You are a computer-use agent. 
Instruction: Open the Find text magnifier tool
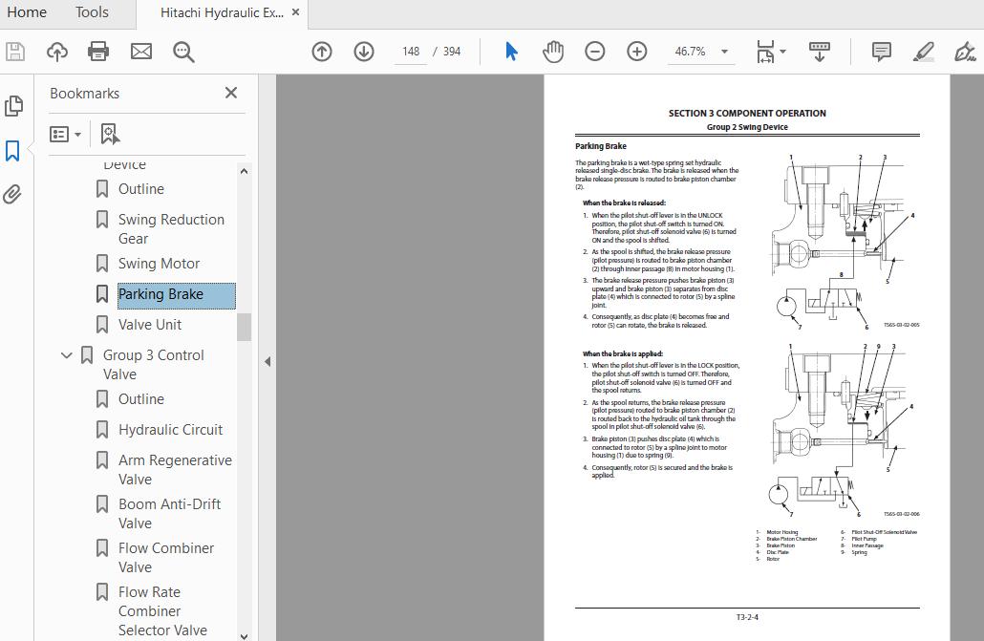pyautogui.click(x=183, y=52)
